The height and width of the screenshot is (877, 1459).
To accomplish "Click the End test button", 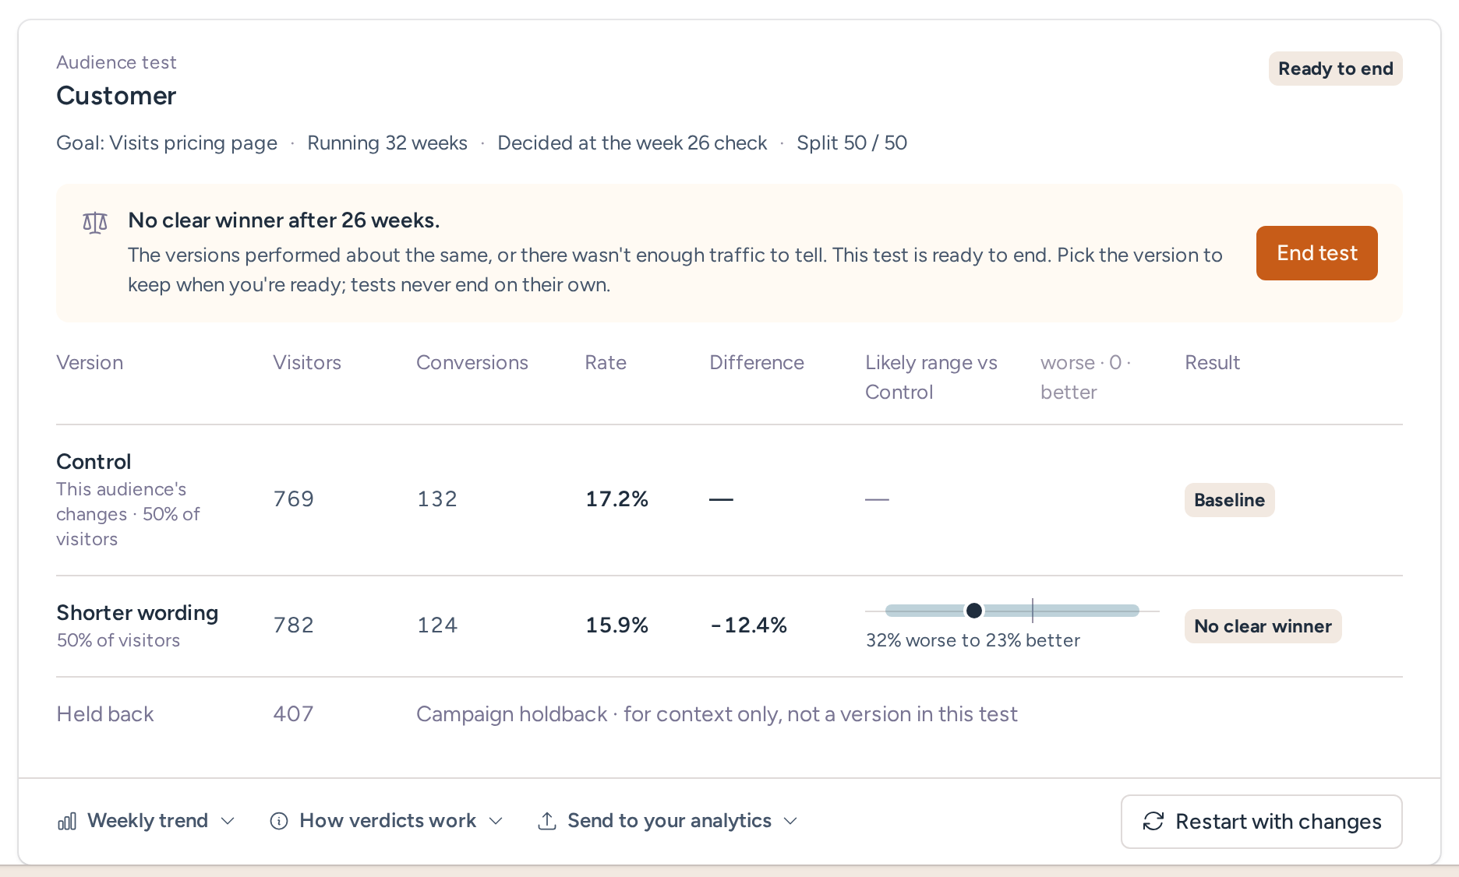I will 1316,253.
